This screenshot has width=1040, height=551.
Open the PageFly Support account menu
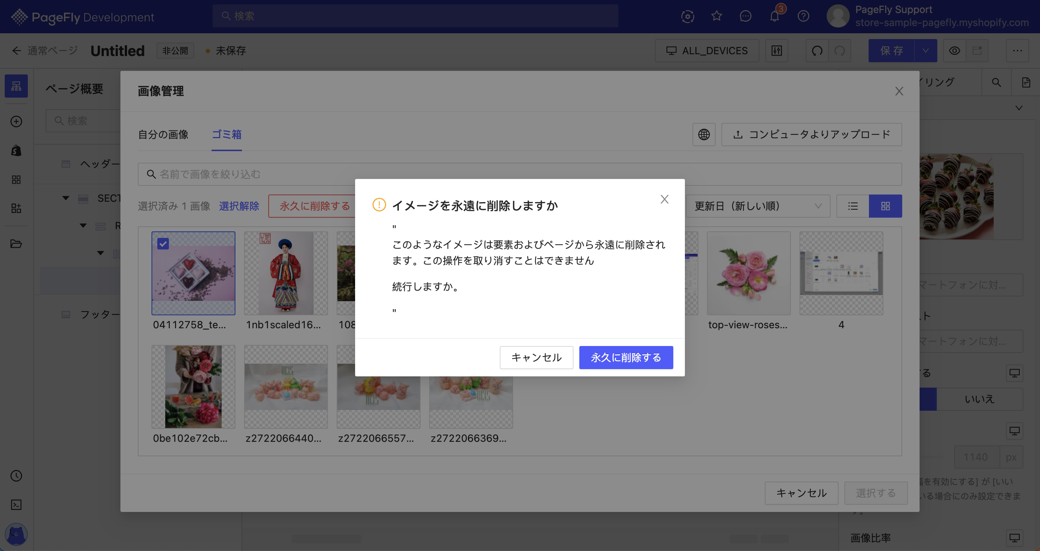click(x=928, y=16)
